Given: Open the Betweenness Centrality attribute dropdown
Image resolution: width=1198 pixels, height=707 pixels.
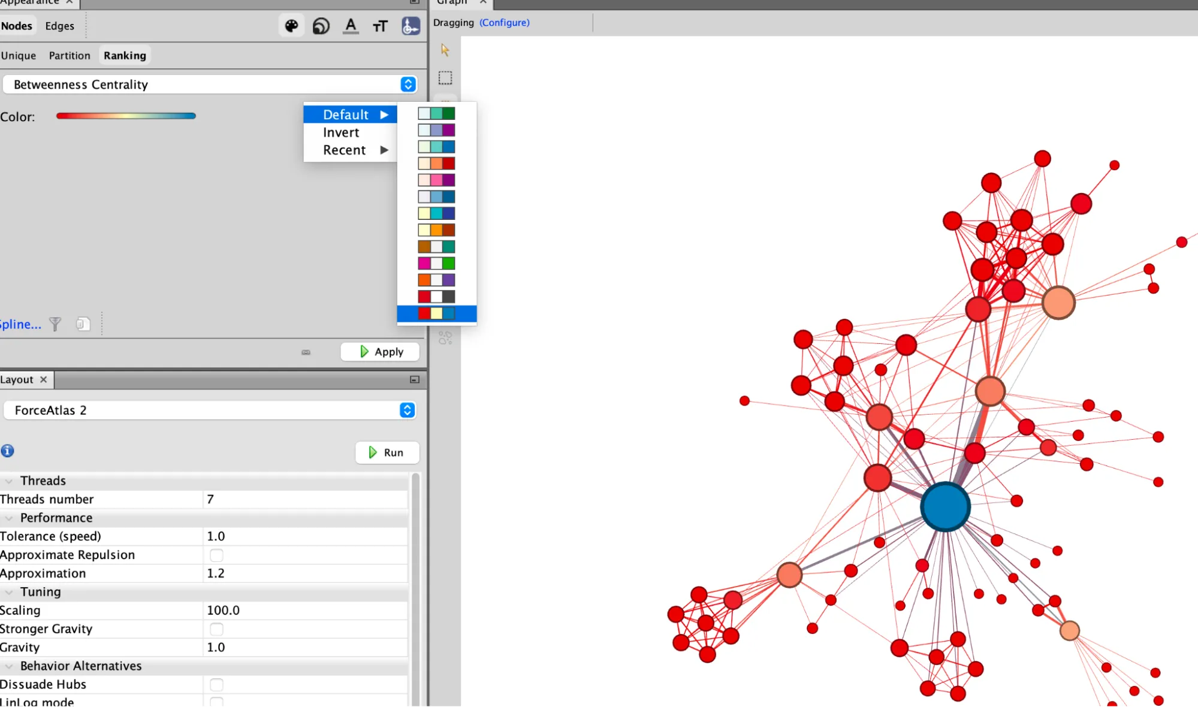Looking at the screenshot, I should pos(408,84).
